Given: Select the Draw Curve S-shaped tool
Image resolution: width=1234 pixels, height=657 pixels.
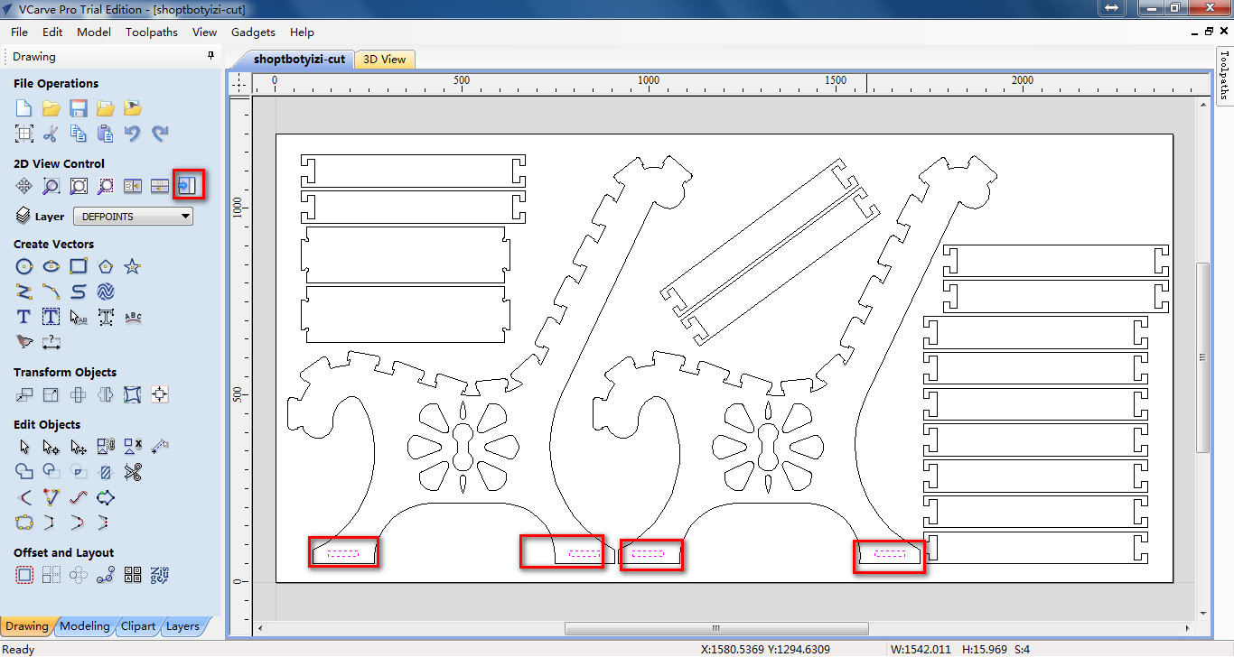Looking at the screenshot, I should (x=79, y=291).
